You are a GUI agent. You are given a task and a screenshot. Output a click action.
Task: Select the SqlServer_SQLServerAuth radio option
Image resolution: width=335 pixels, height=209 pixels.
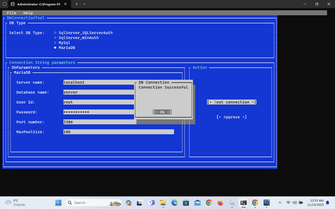coord(55,33)
